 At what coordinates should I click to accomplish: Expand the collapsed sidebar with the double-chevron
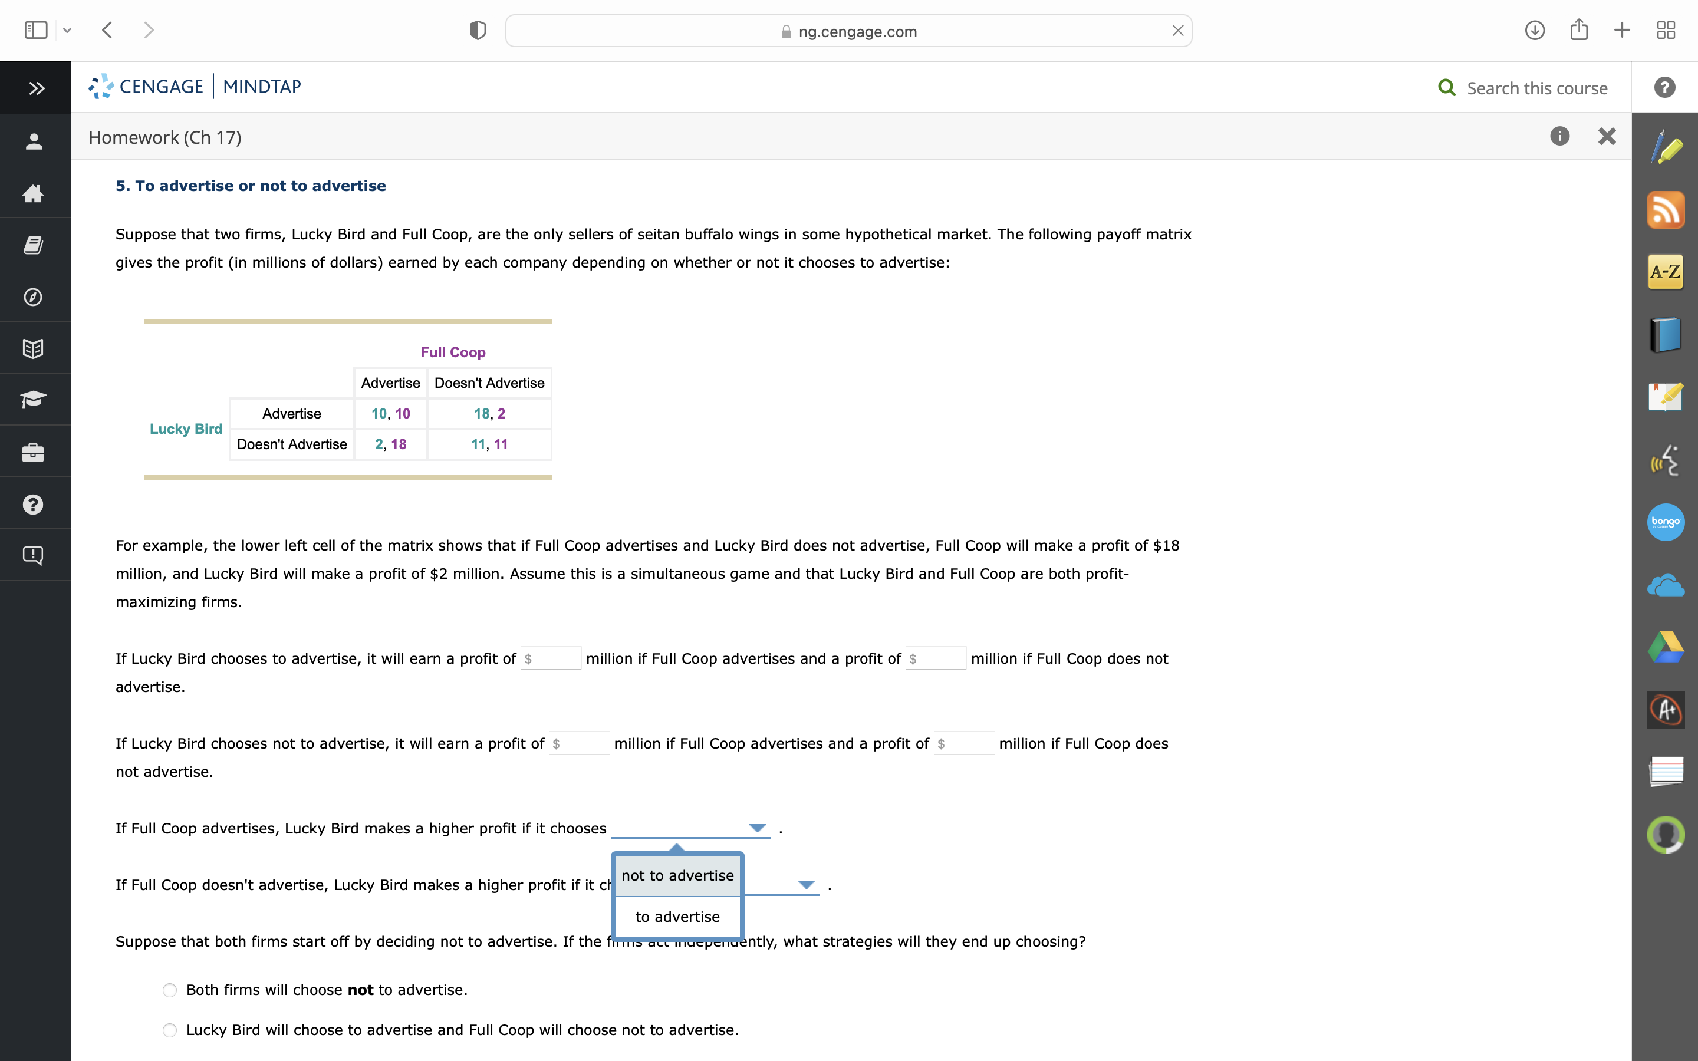[x=34, y=88]
